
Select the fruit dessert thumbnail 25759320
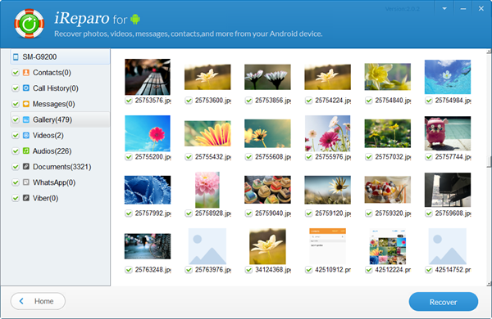pyautogui.click(x=388, y=190)
